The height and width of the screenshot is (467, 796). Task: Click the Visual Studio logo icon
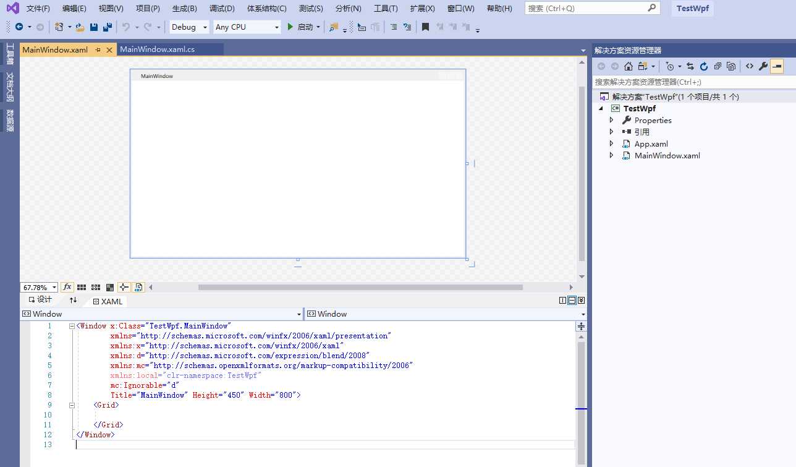[12, 8]
